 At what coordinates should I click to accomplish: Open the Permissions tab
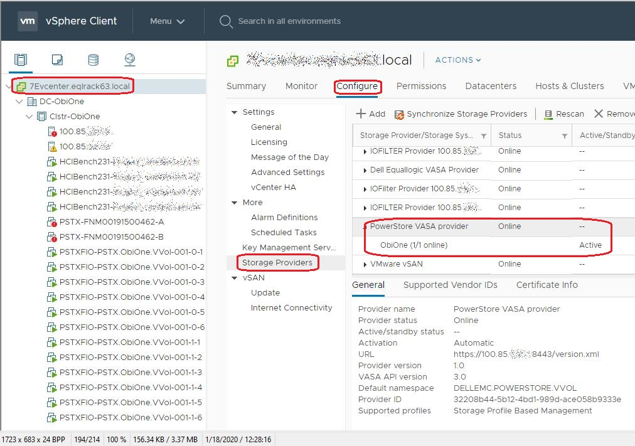click(x=421, y=86)
